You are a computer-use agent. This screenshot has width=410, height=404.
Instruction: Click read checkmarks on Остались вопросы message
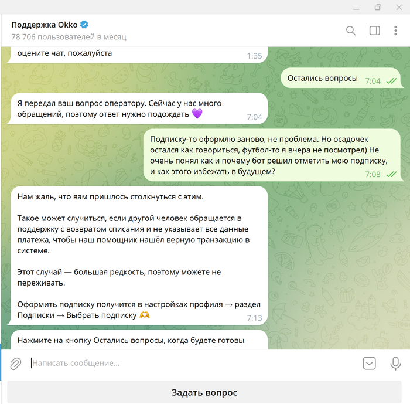point(391,81)
